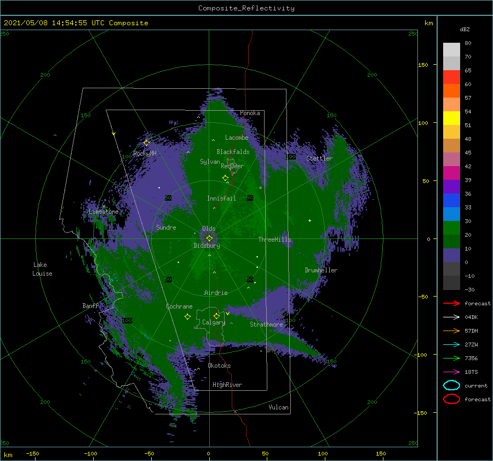Choose the royal blue legend color swatch

[x=451, y=200]
